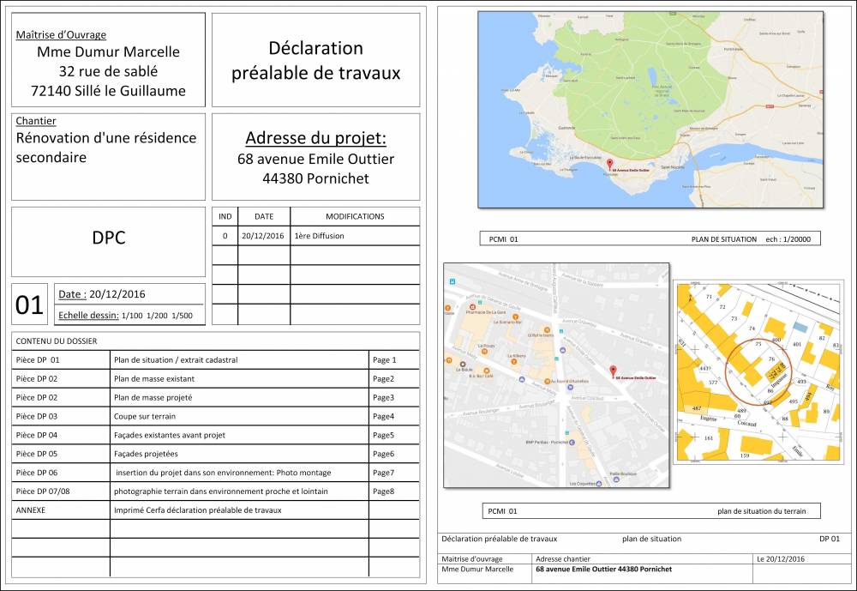Click the "Pièce DP 06" row label
The height and width of the screenshot is (591, 857).
(x=37, y=473)
